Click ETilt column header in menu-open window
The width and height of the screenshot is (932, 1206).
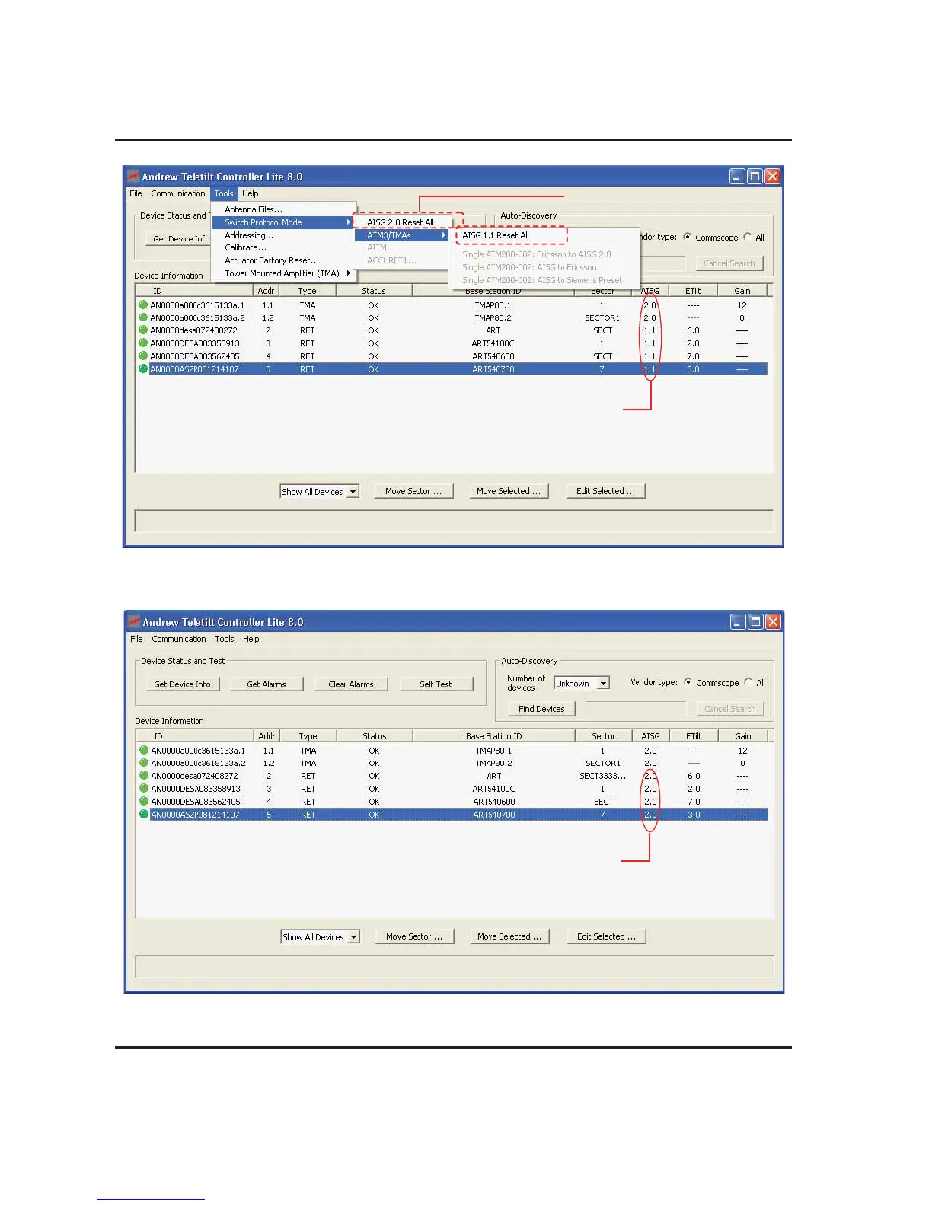(x=693, y=291)
